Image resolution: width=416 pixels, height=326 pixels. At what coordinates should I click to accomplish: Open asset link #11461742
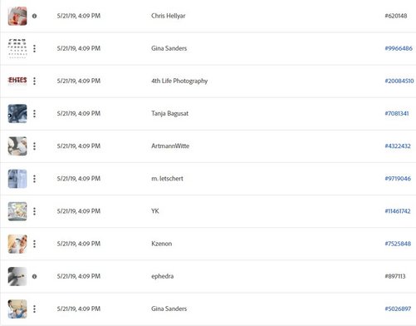click(x=398, y=211)
